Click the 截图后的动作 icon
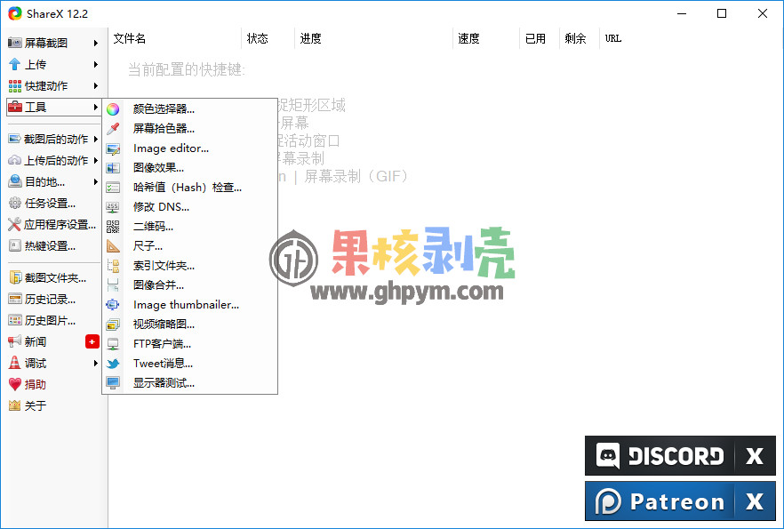The image size is (784, 529). click(x=15, y=139)
